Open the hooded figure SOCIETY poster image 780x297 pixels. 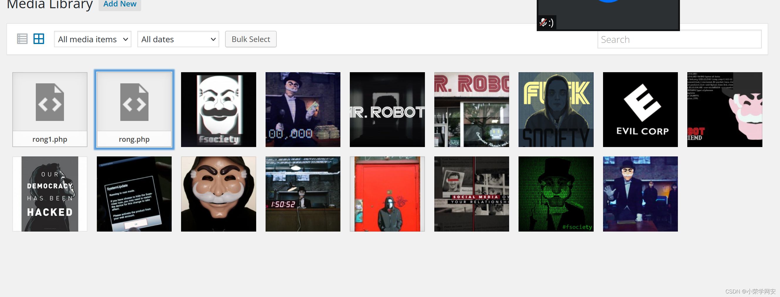556,109
